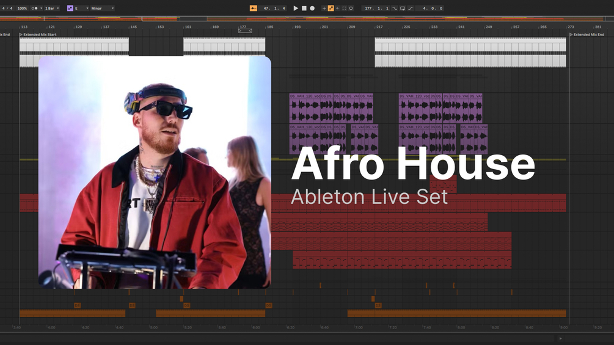Select the first orange clip in bottom track
Image resolution: width=614 pixels, height=345 pixels.
click(73, 313)
